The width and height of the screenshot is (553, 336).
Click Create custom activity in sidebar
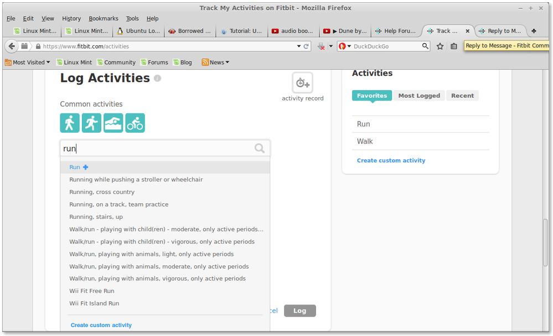click(x=391, y=160)
